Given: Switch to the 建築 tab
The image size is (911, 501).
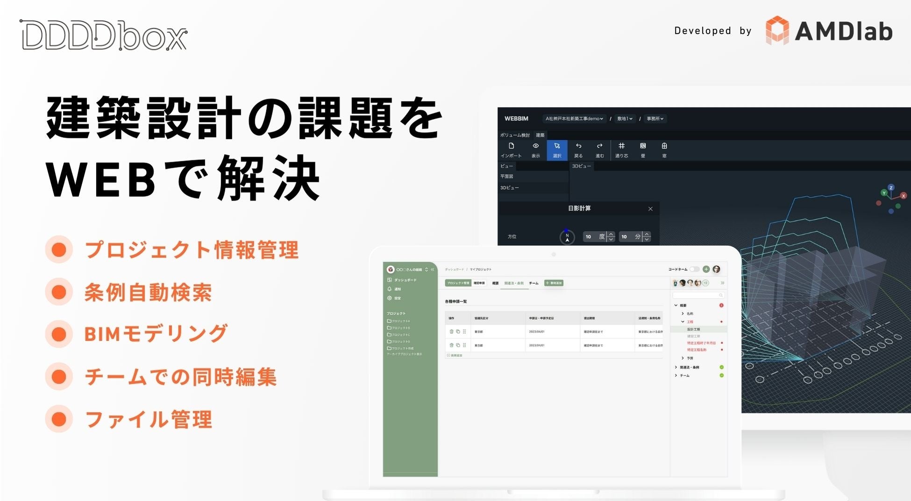Looking at the screenshot, I should click(x=540, y=135).
